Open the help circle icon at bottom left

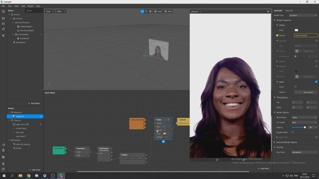pyautogui.click(x=3, y=169)
